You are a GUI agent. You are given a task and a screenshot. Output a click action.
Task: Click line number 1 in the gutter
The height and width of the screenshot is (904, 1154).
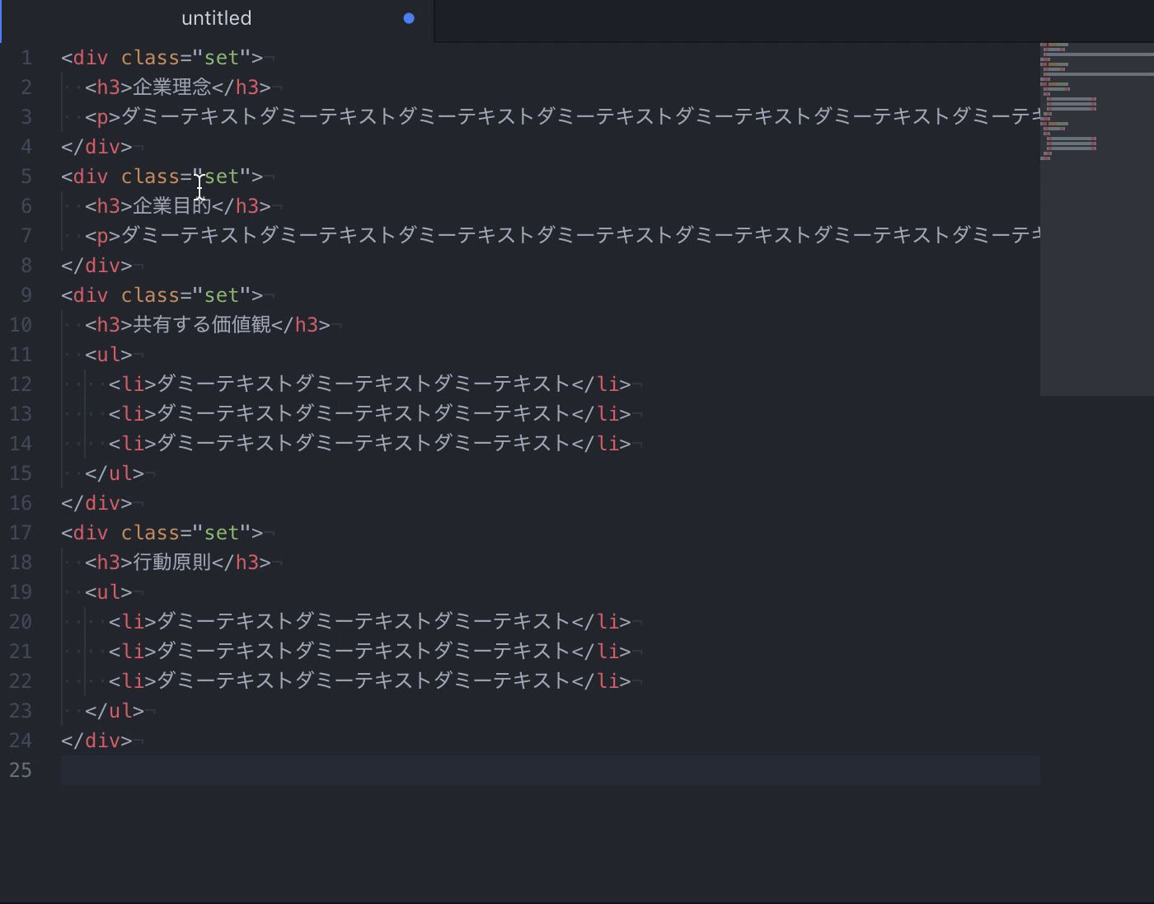(26, 57)
